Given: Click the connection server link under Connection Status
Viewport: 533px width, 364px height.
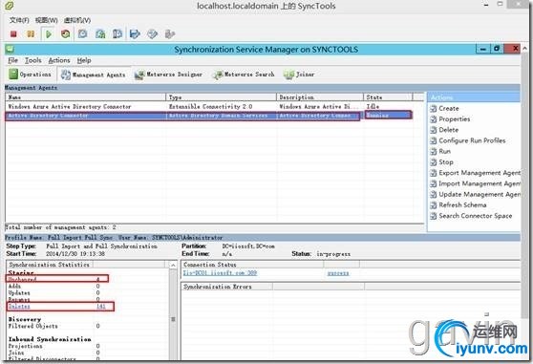Looking at the screenshot, I should tap(221, 273).
